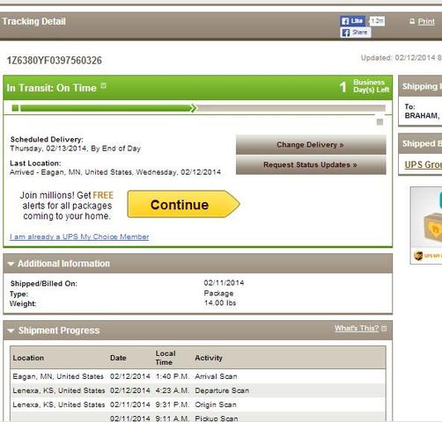Open the help icon next to In Transit: On Time
Image resolution: width=442 pixels, height=422 pixels.
click(x=103, y=86)
